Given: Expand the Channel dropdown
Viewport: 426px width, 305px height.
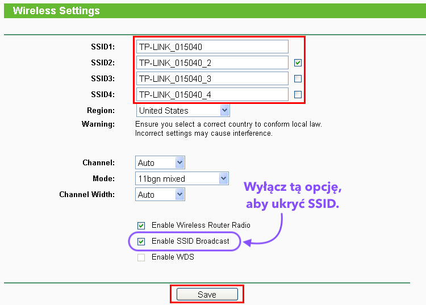Looking at the screenshot, I should point(160,162).
